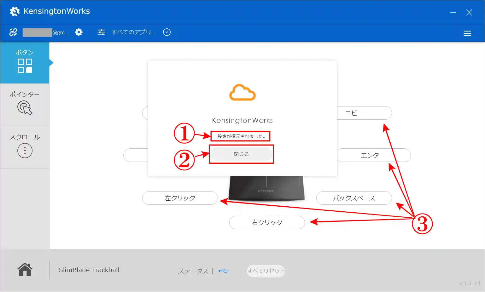
Task: Click the すべてのアプリ label
Action: [133, 32]
